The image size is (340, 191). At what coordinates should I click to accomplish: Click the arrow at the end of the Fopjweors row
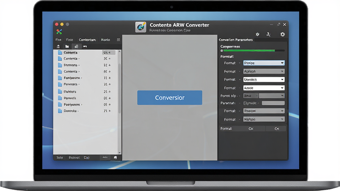110,104
